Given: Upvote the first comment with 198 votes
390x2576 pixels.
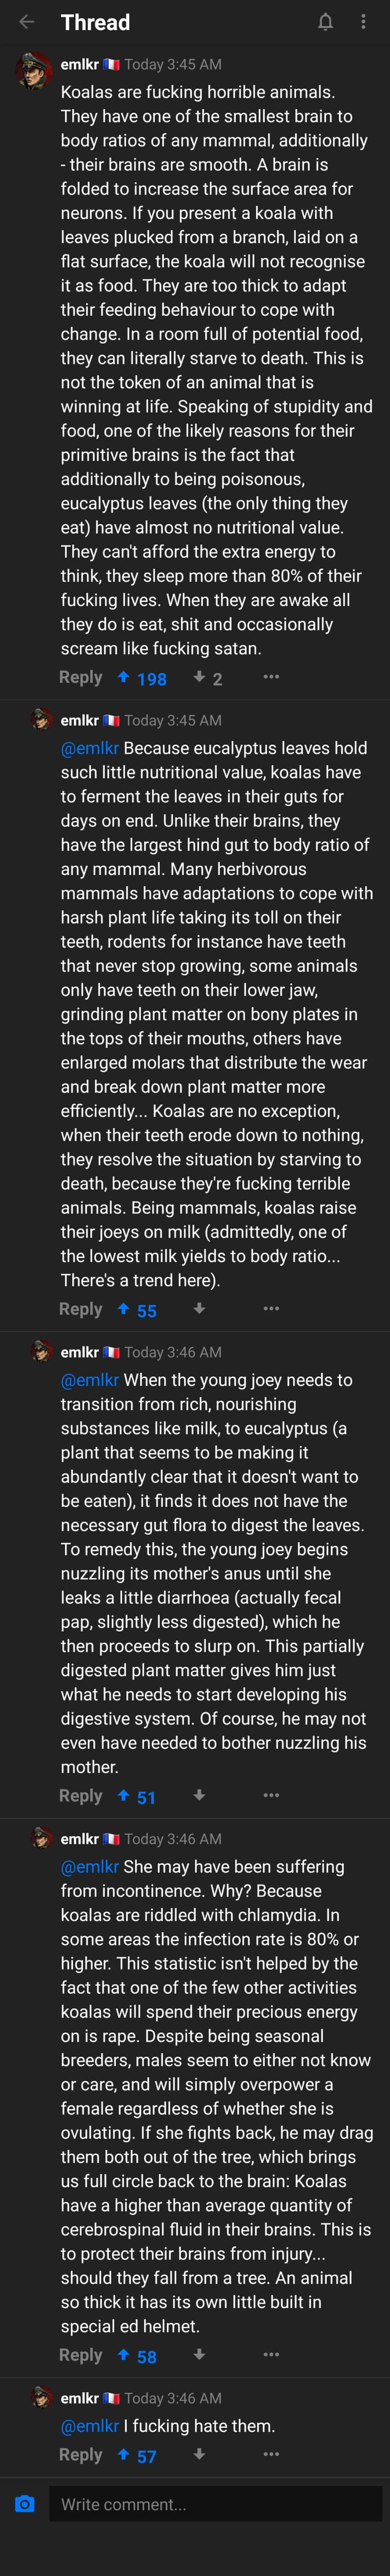Looking at the screenshot, I should pyautogui.click(x=123, y=678).
